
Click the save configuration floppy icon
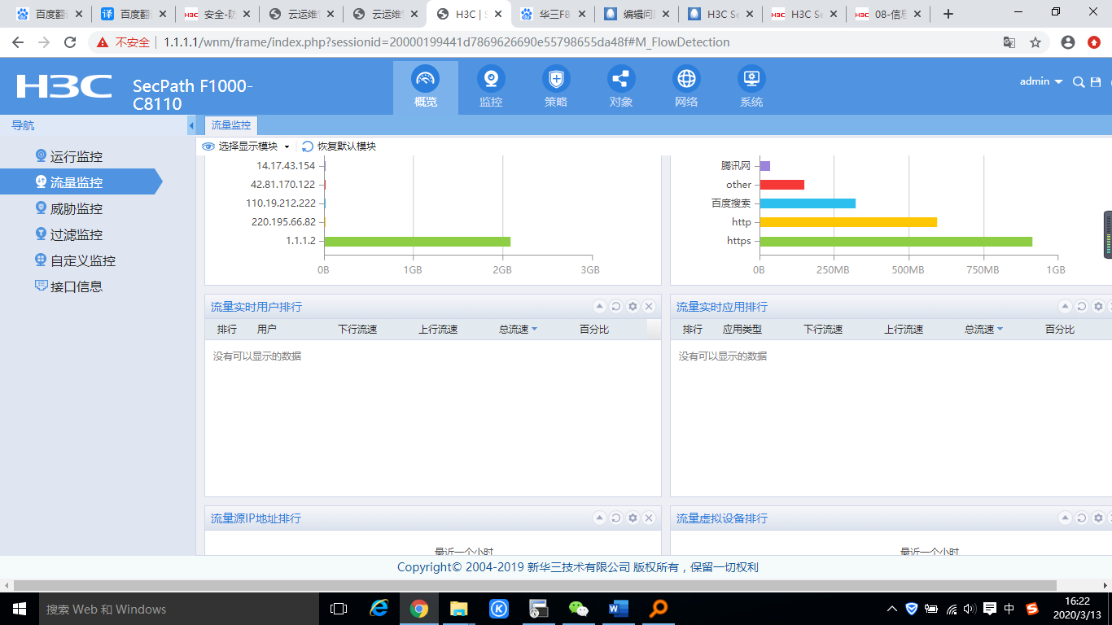[1096, 81]
